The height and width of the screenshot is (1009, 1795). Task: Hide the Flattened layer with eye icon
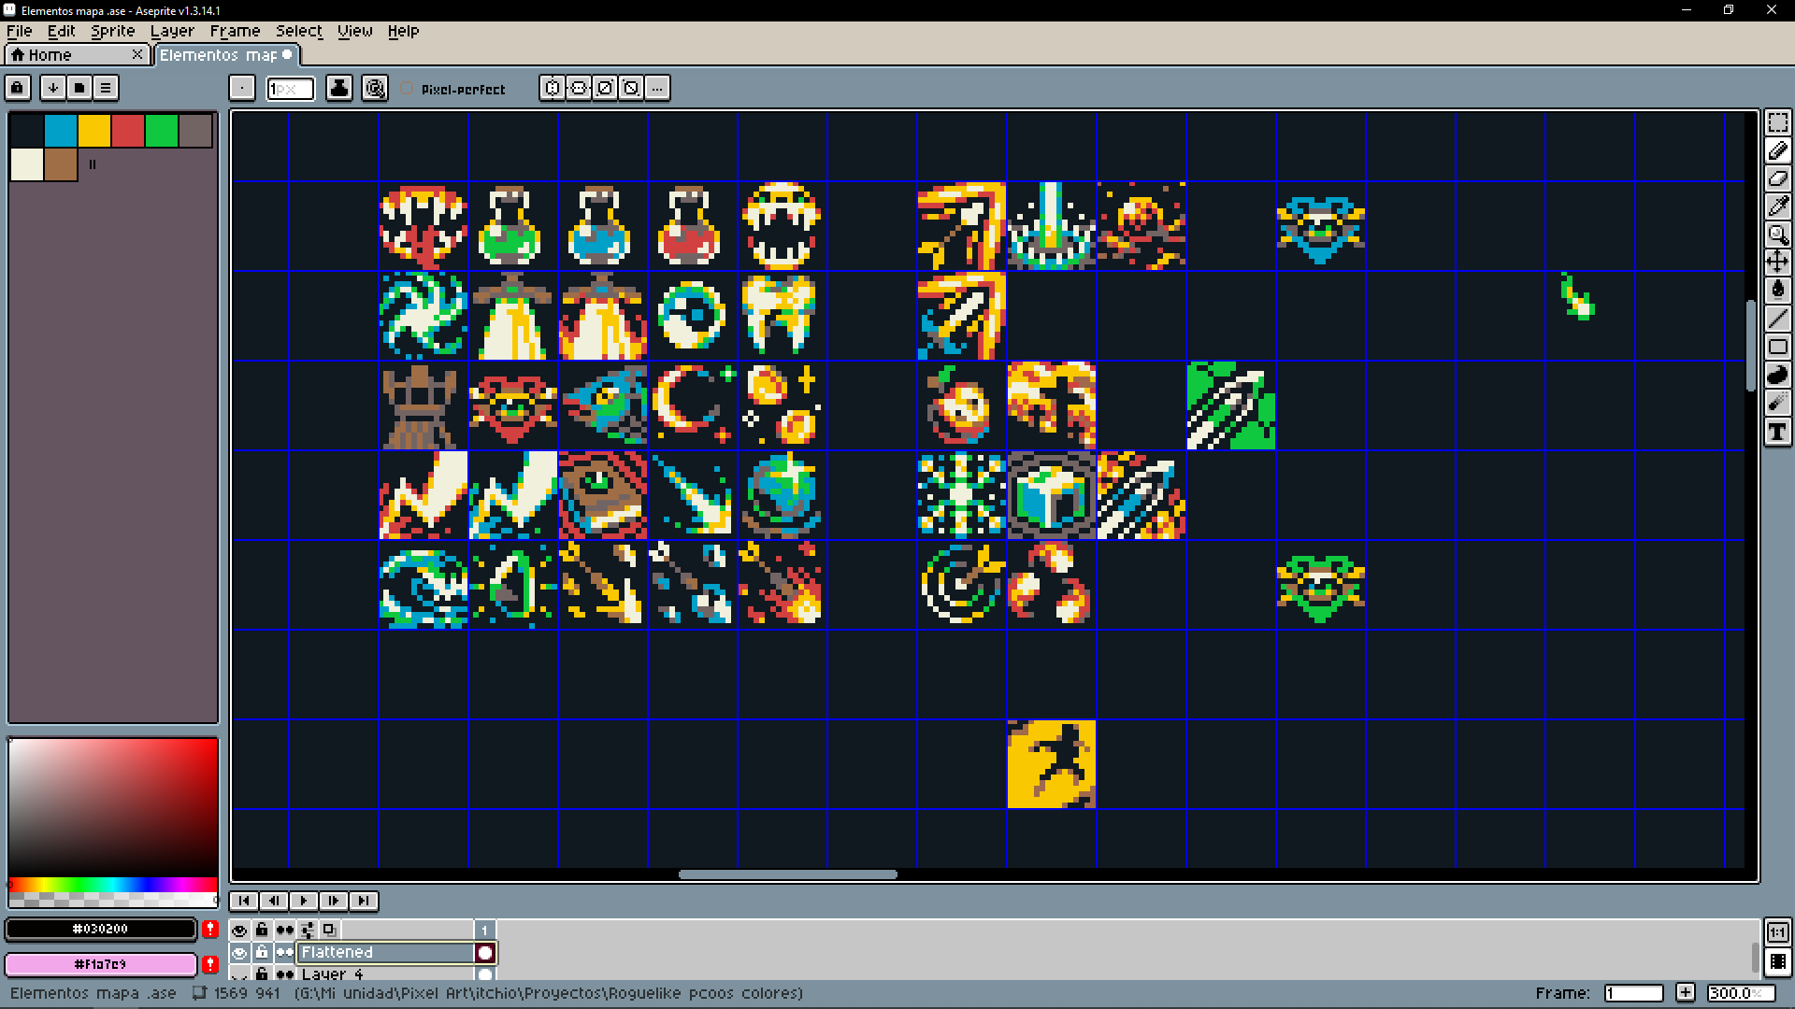click(239, 952)
